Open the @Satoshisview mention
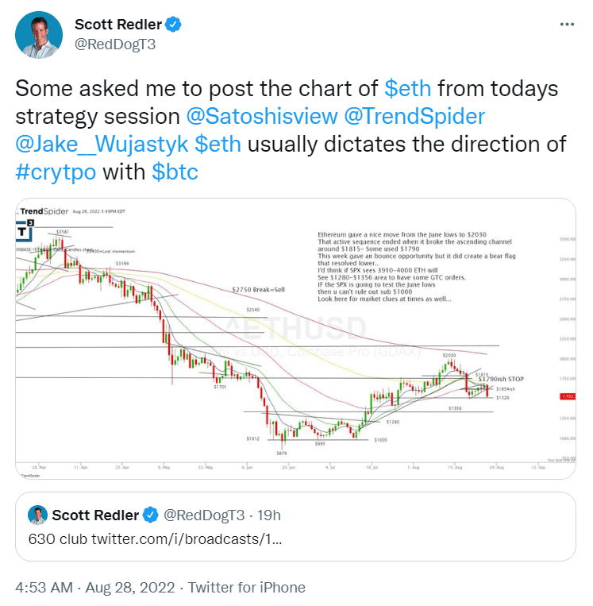Image resolution: width=593 pixels, height=606 pixels. pos(262,116)
